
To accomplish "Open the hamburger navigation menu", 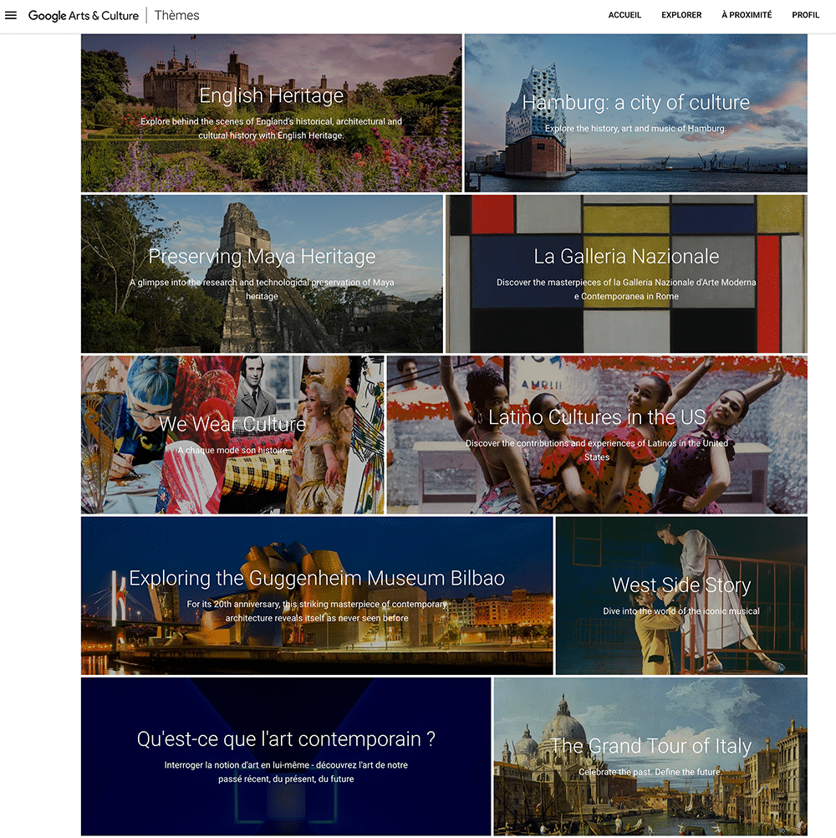I will tap(11, 15).
